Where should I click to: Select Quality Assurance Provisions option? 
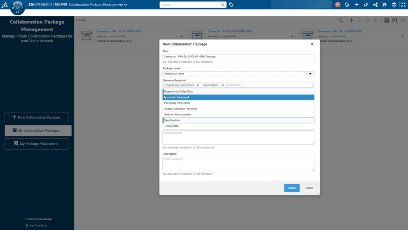pyautogui.click(x=238, y=109)
